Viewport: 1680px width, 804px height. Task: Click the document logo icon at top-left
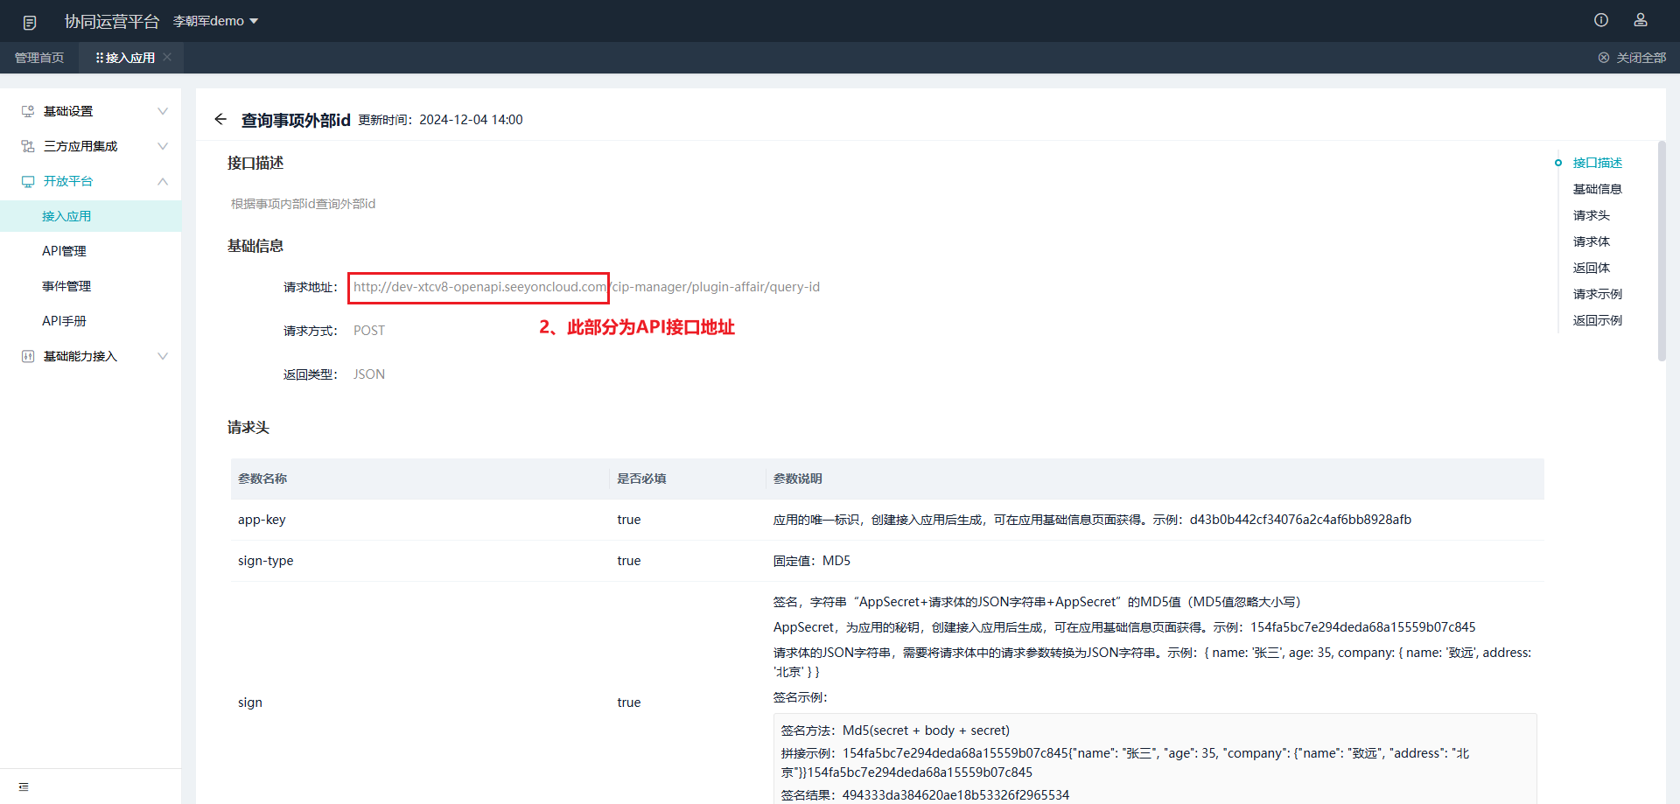click(30, 22)
